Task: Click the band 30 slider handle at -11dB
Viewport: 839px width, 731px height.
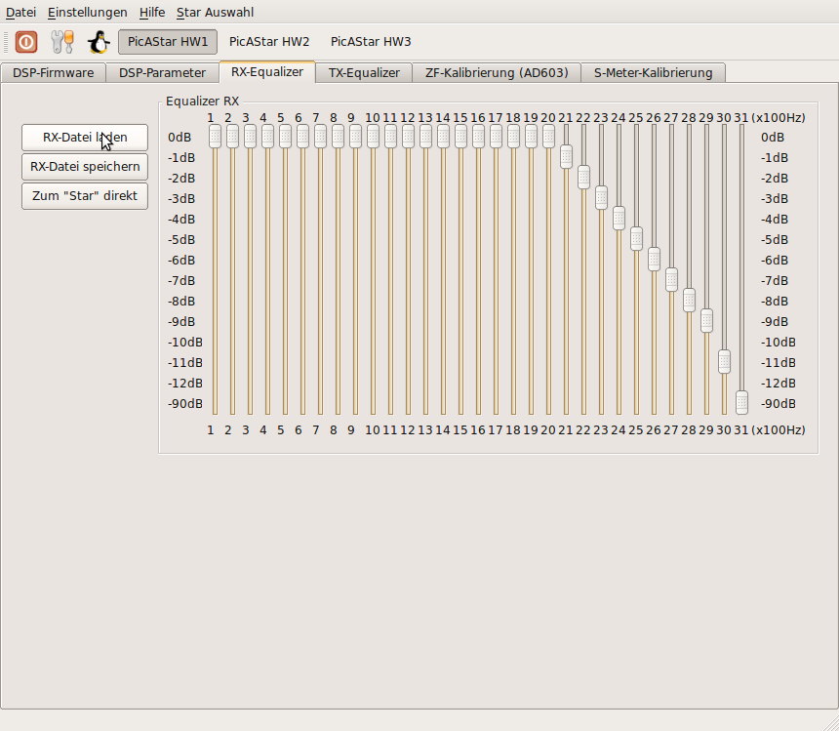Action: pyautogui.click(x=724, y=362)
